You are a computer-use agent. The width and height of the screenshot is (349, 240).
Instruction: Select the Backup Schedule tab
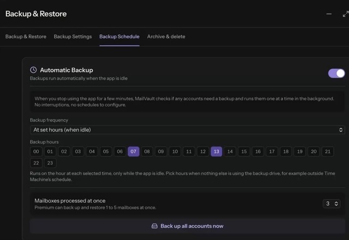click(x=119, y=37)
